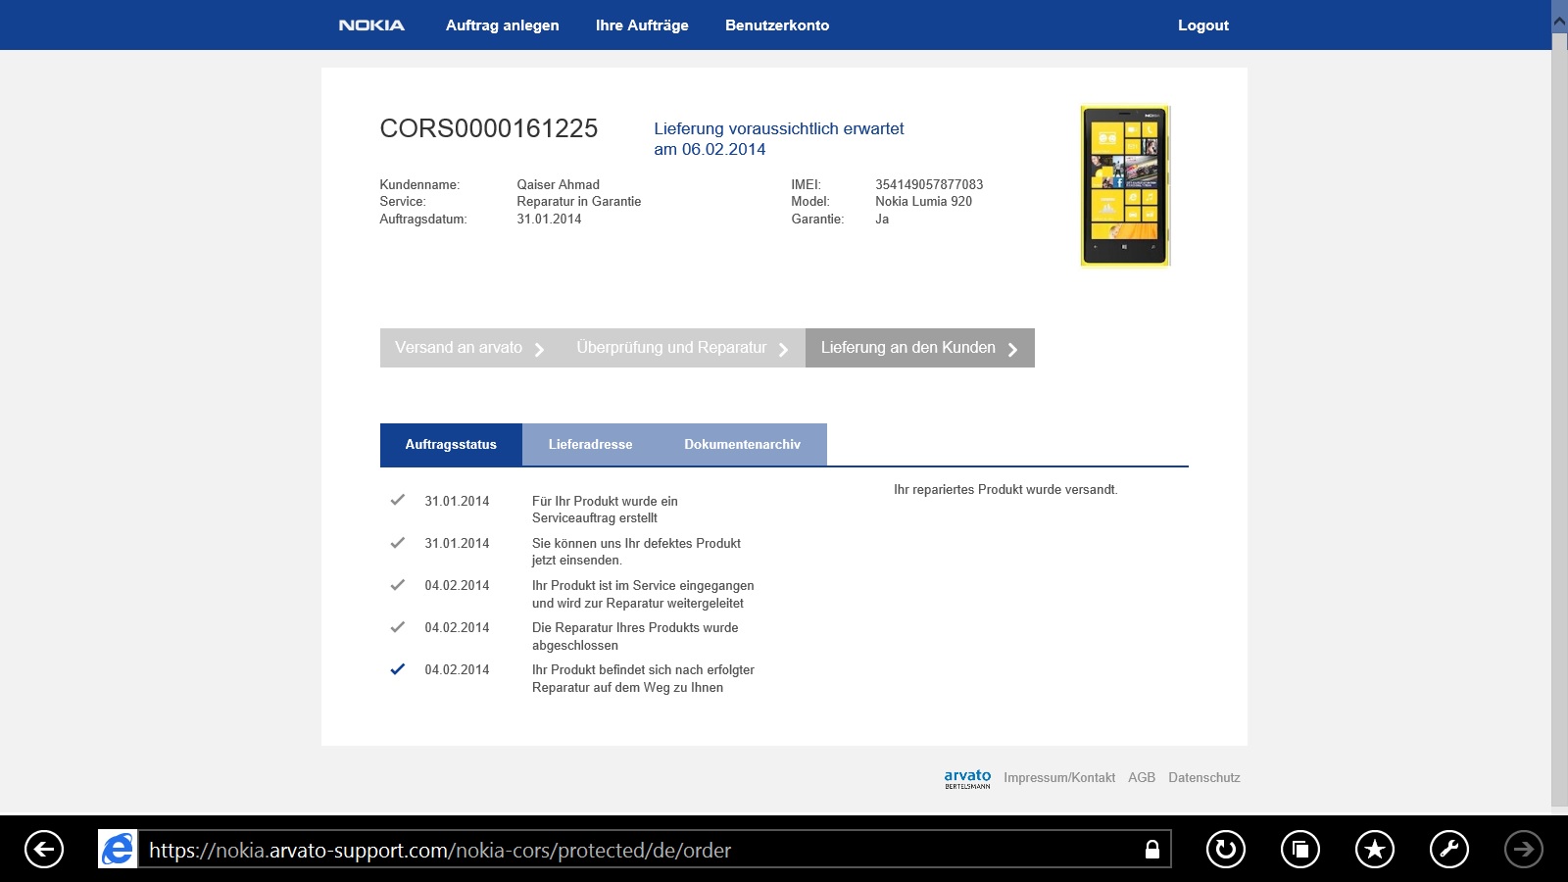Screen dimensions: 1568x882
Task: Click order number CORS0000161225
Action: [488, 128]
